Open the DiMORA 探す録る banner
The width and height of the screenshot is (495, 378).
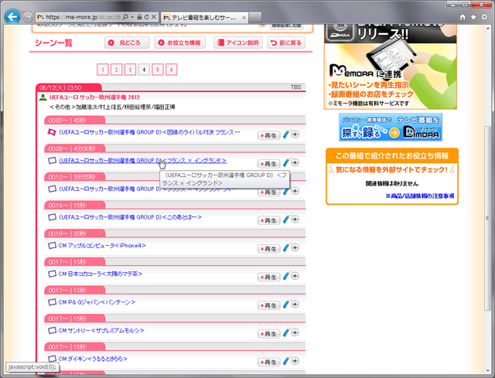pos(391,127)
